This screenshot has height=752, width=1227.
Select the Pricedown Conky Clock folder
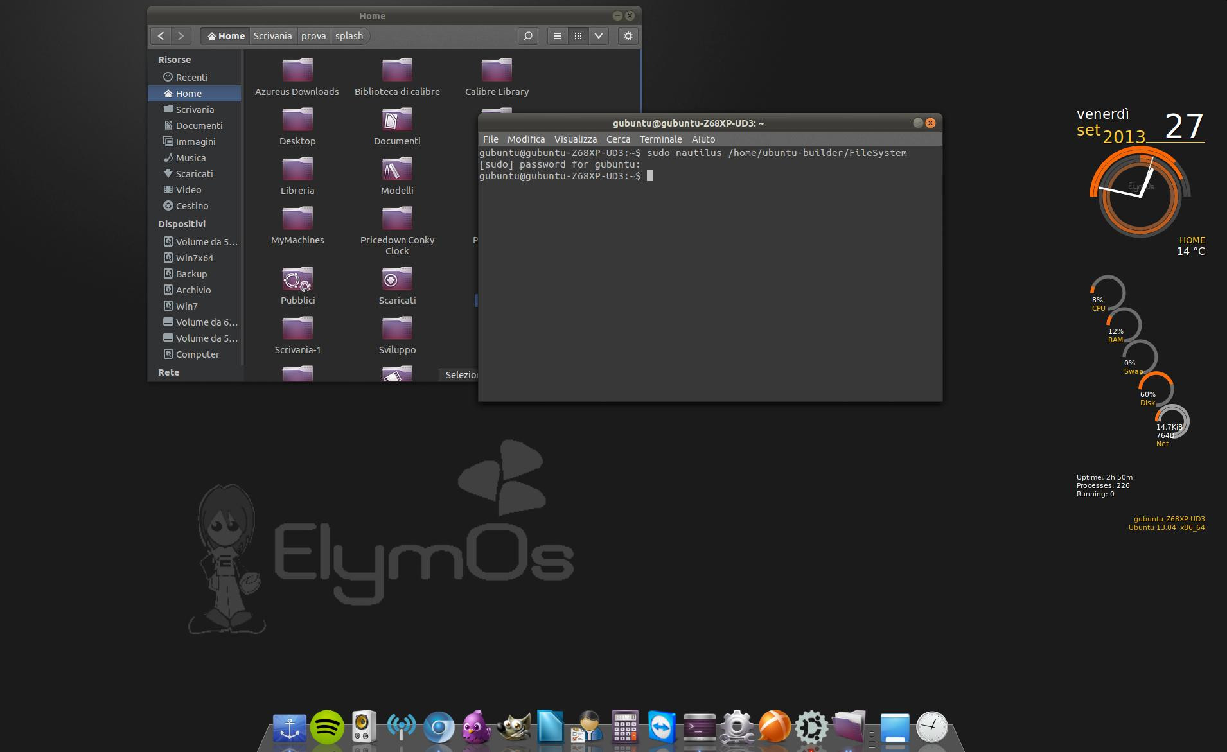click(397, 231)
